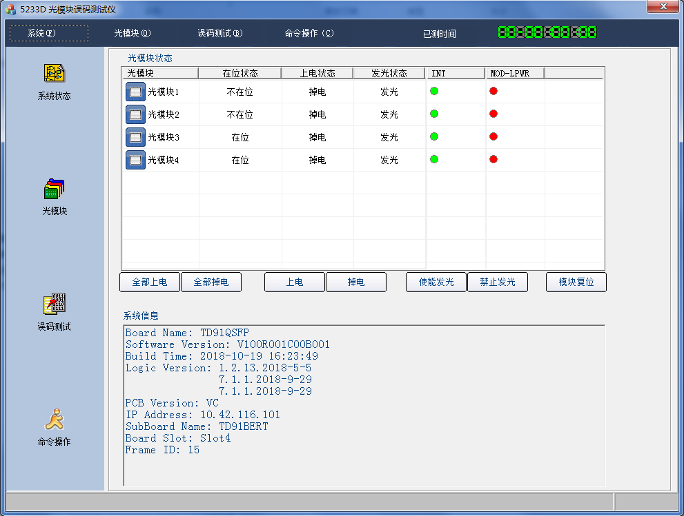684x516 pixels.
Task: Click red MOD-LPWR indicator for 光模块4
Action: [x=494, y=159]
